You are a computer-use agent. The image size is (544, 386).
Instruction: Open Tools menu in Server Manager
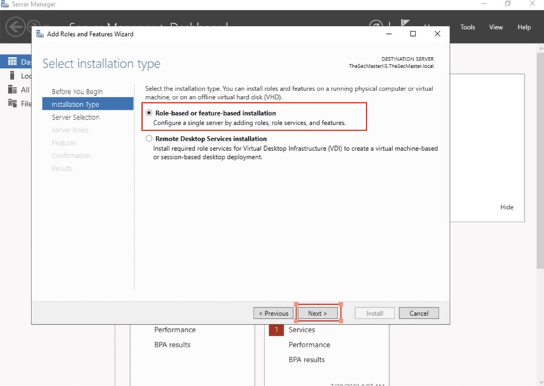[x=467, y=27]
